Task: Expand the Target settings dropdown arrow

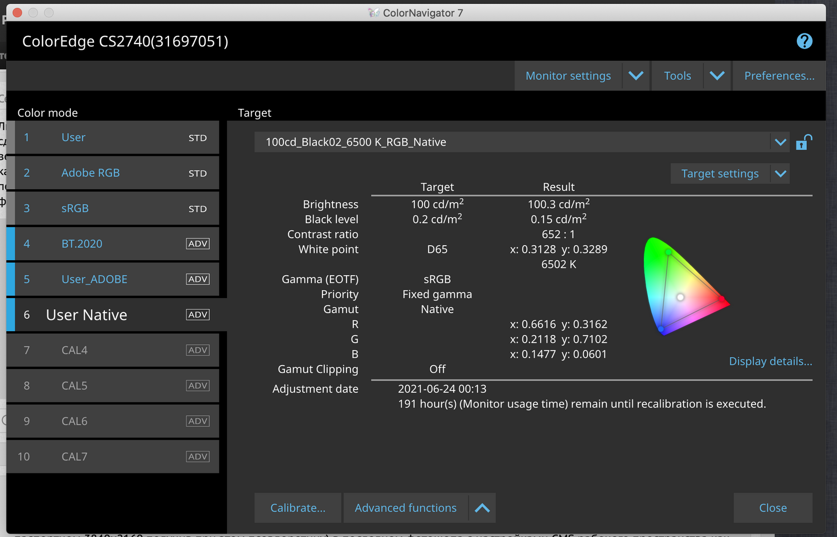Action: click(780, 174)
